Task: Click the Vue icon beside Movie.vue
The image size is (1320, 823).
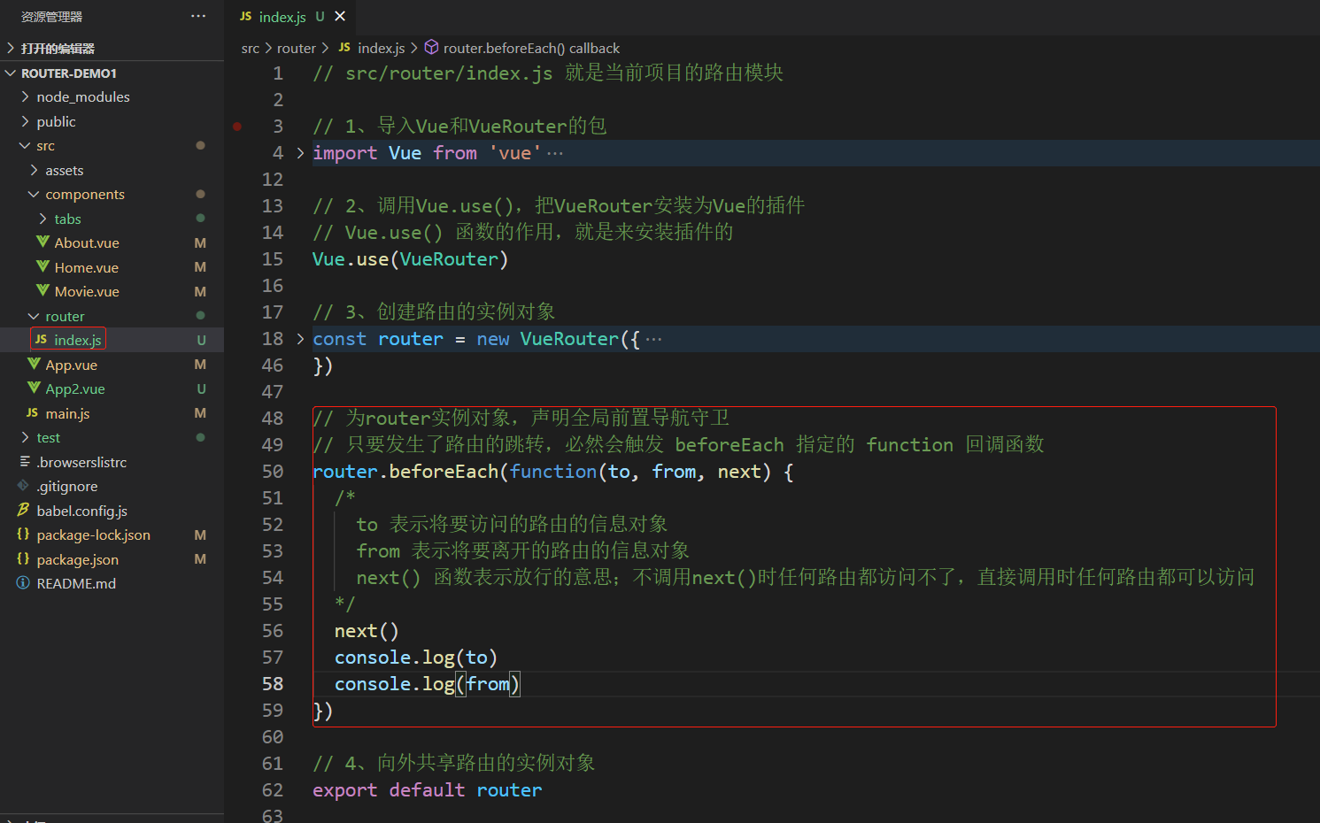Action: [x=42, y=290]
